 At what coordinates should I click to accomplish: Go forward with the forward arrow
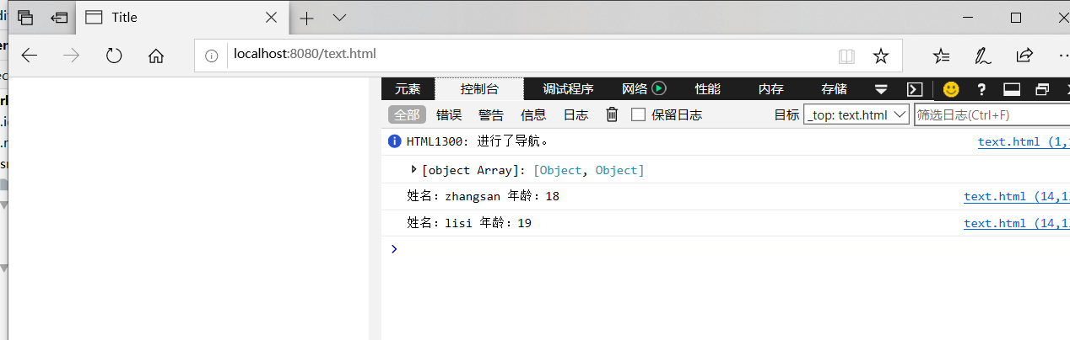72,56
